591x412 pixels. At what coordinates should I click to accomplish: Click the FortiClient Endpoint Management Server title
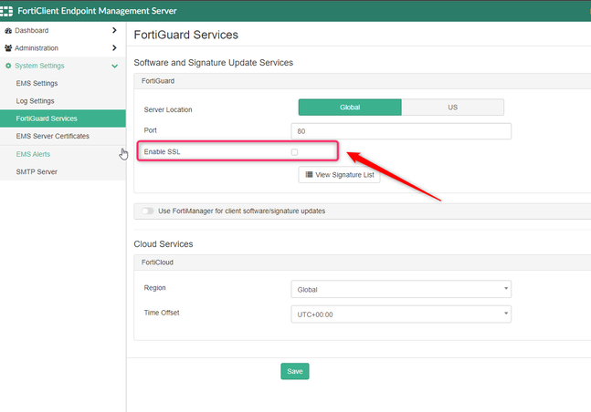(97, 11)
